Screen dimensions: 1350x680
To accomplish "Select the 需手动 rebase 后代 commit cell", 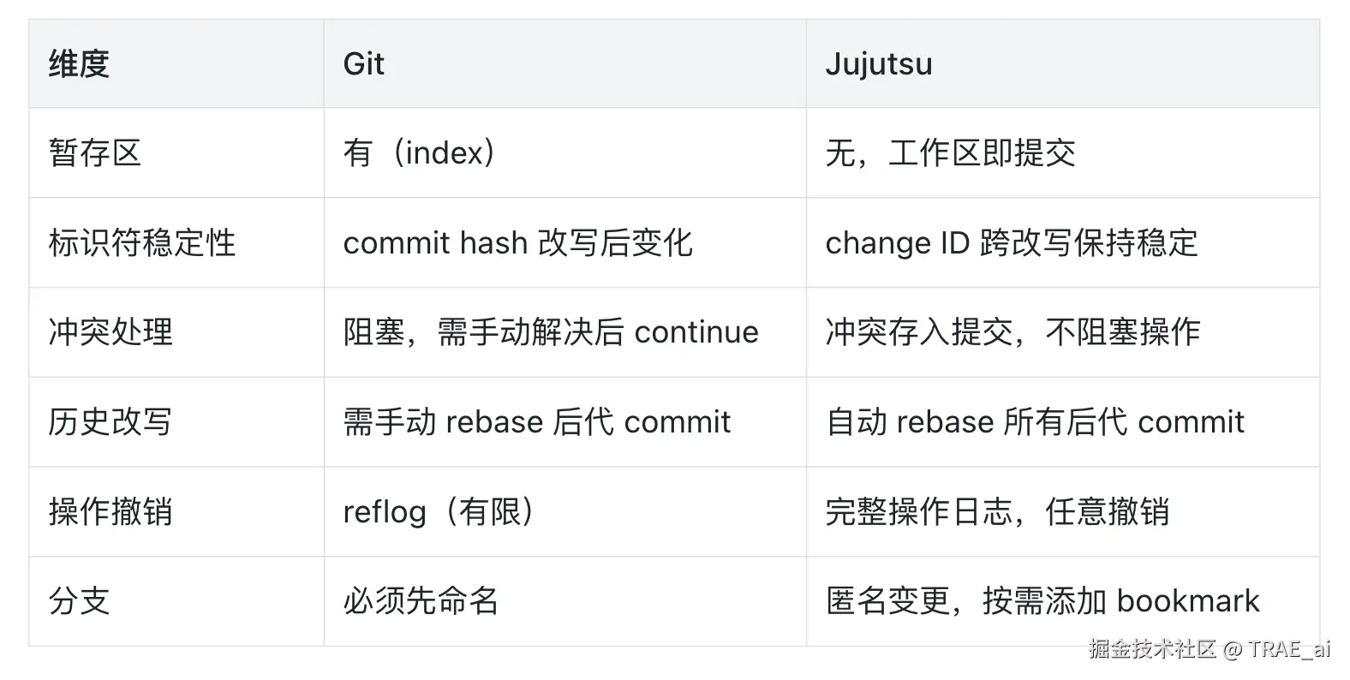I will click(536, 422).
